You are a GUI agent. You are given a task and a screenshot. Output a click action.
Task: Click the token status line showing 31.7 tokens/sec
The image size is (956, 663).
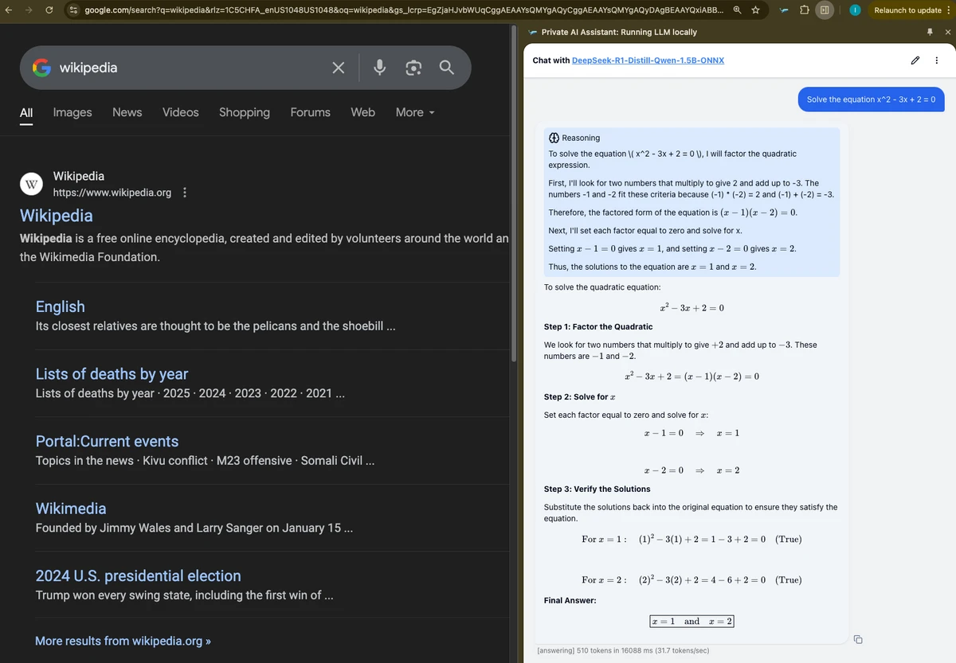(x=624, y=650)
